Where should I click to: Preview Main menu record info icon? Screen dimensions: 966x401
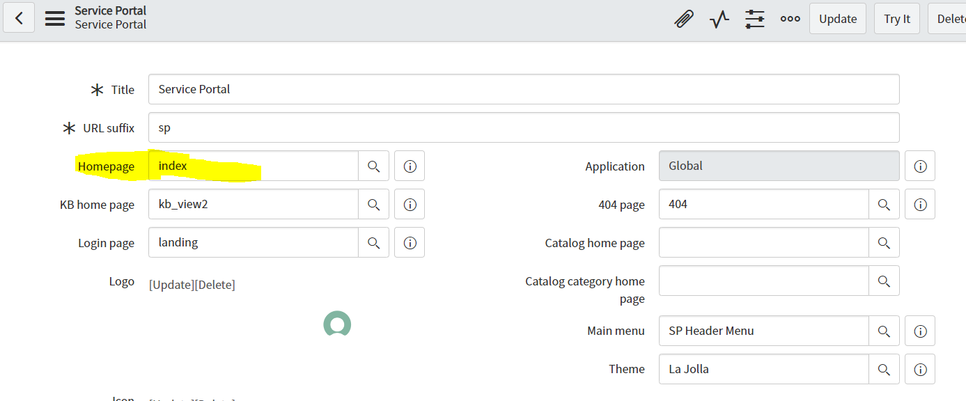coord(920,331)
